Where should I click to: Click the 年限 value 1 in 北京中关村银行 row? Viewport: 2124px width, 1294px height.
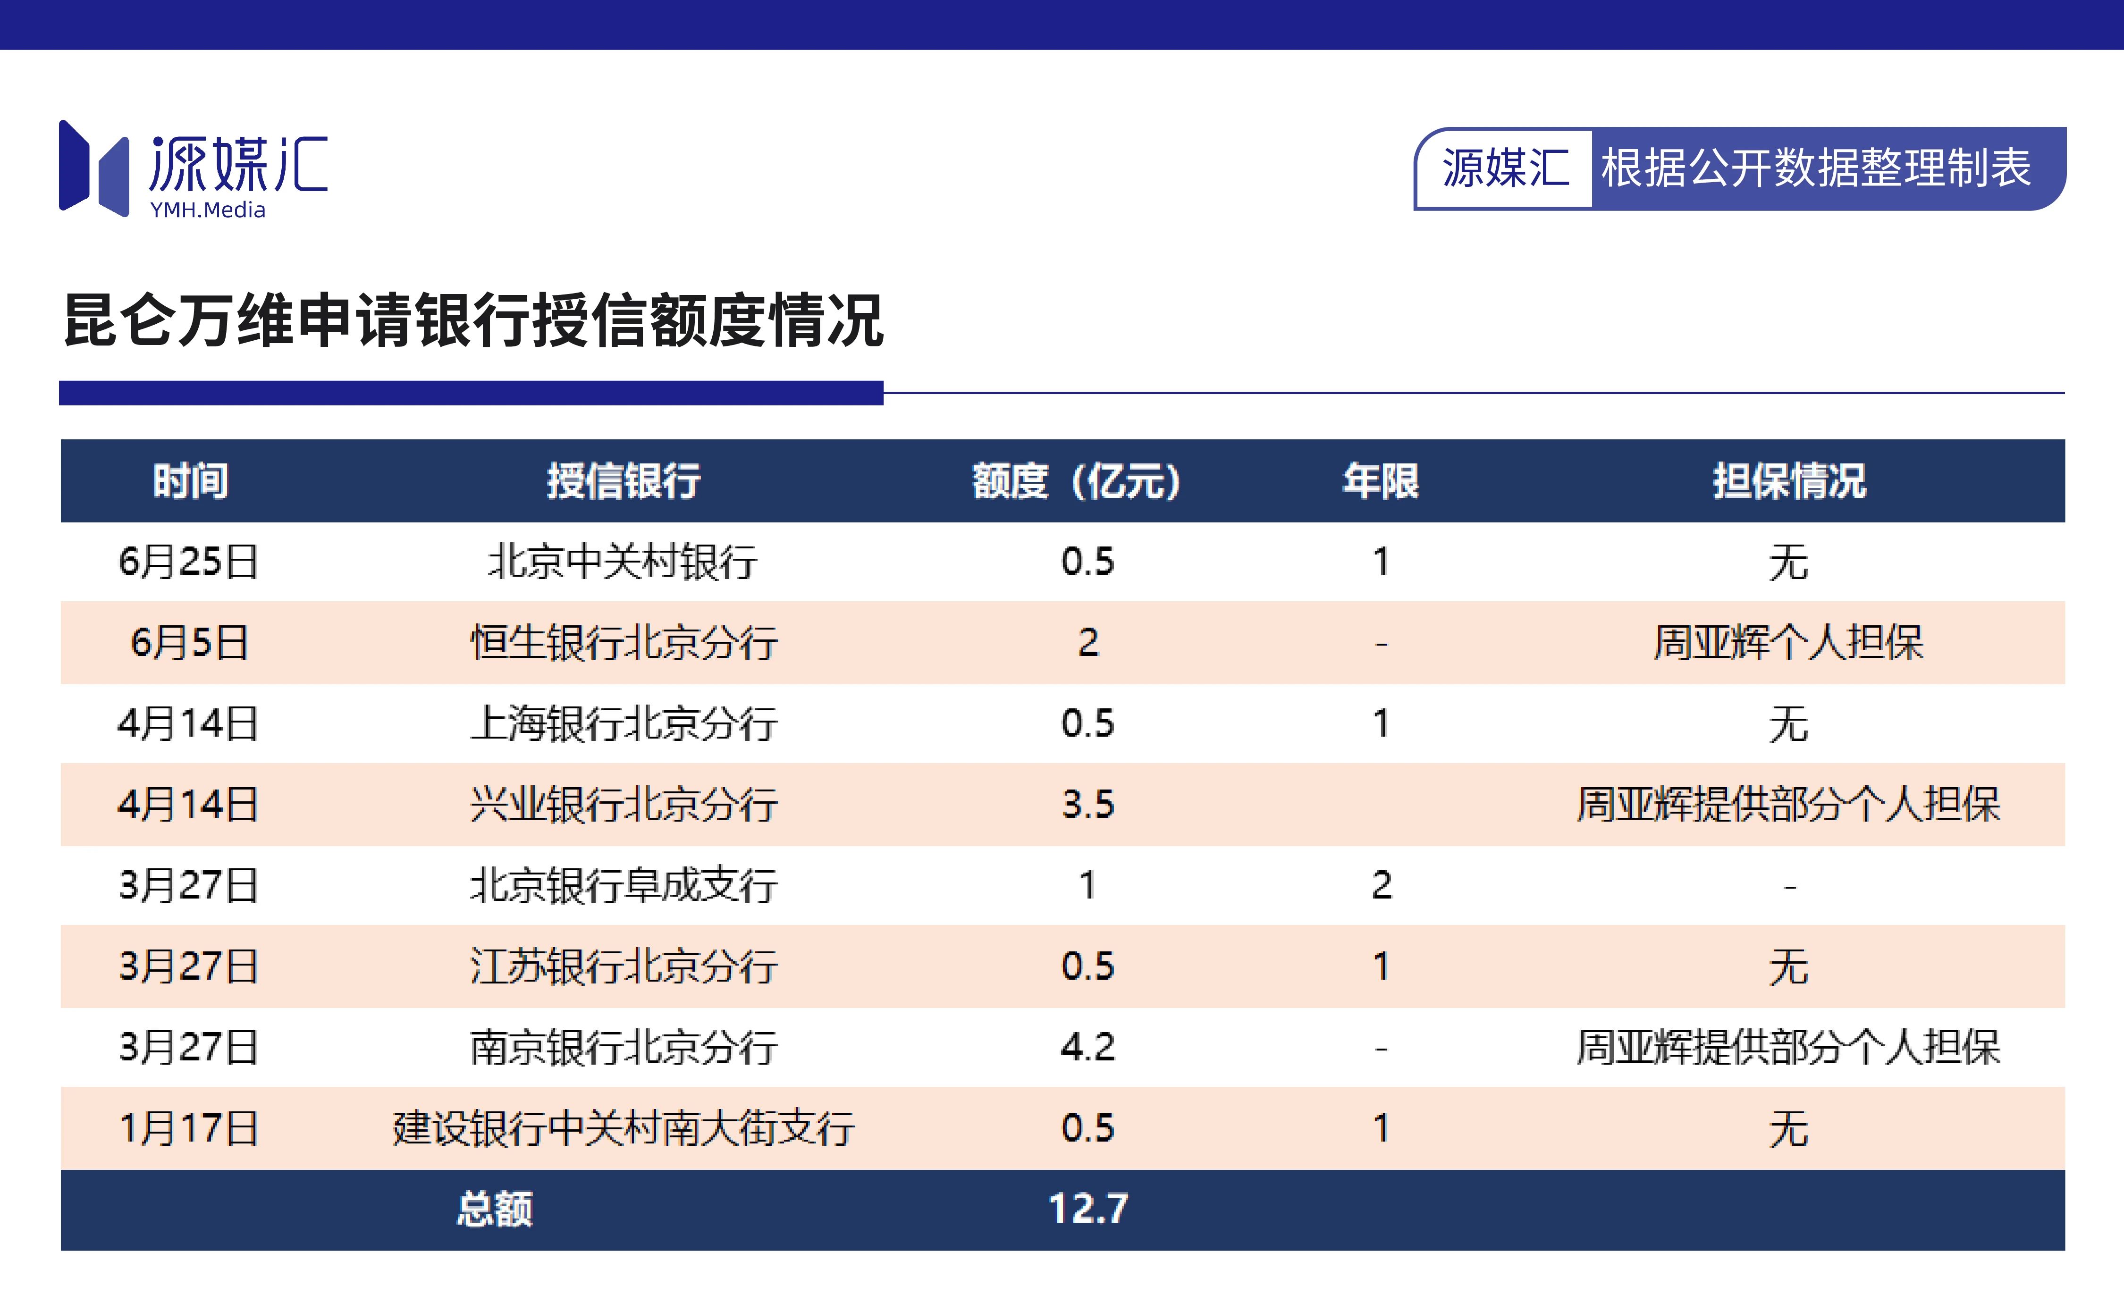pos(1381,562)
